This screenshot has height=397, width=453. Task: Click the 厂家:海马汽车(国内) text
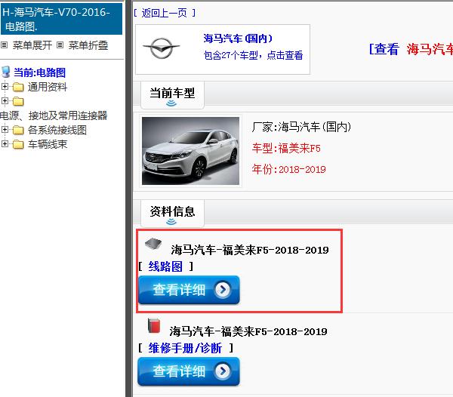coord(301,127)
